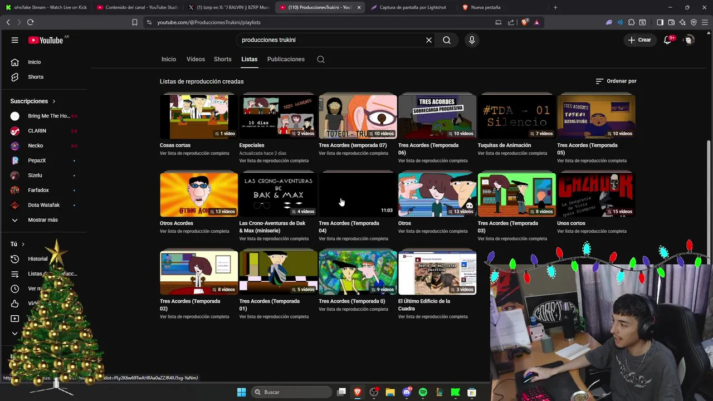
Task: Toggle the browser sidebar panel
Action: click(x=660, y=22)
